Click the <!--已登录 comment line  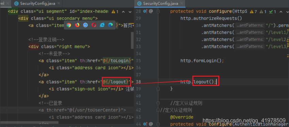click(50, 103)
